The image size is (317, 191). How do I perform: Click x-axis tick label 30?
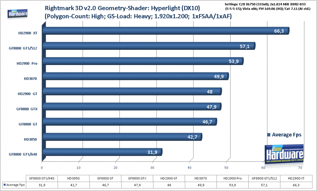[152, 168]
